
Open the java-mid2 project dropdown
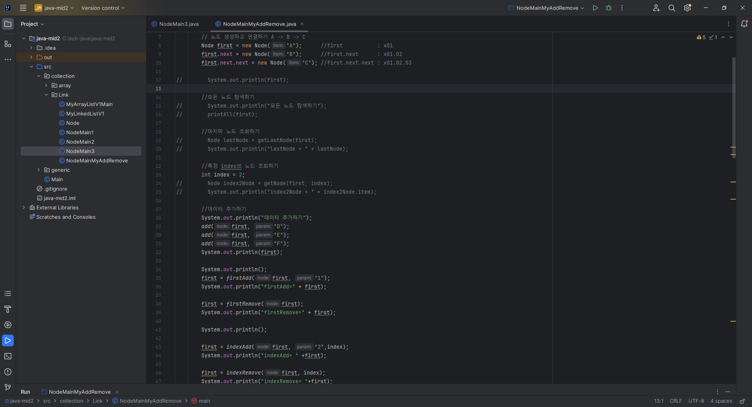pyautogui.click(x=54, y=8)
